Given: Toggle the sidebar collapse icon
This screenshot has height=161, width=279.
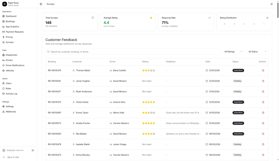Looking at the screenshot, I should click(x=41, y=4).
